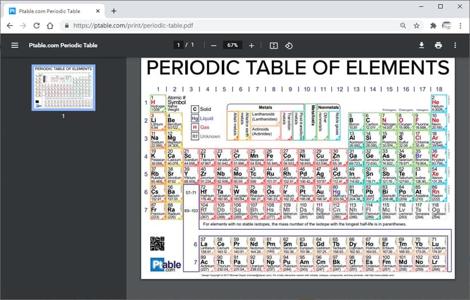Open the PDF viewer more actions menu

tap(455, 45)
